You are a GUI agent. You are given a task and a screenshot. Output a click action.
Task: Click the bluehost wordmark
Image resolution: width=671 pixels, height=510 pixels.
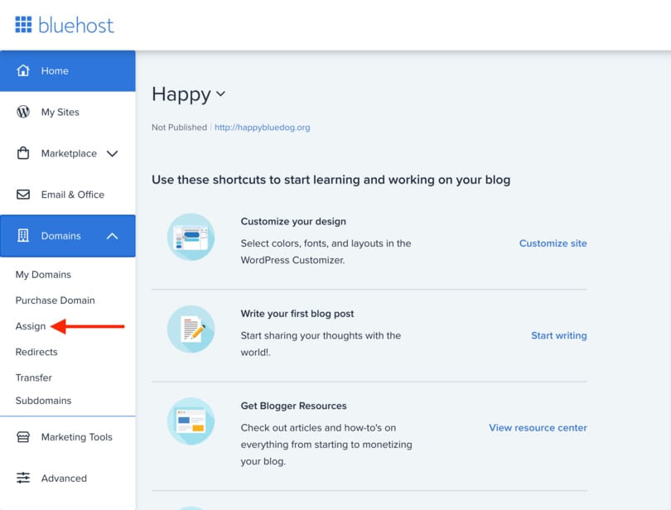(x=76, y=25)
